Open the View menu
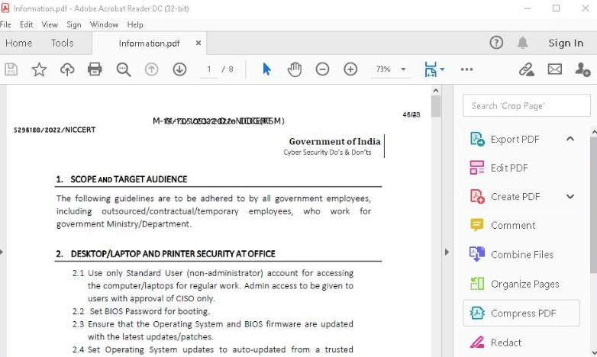 [50, 24]
